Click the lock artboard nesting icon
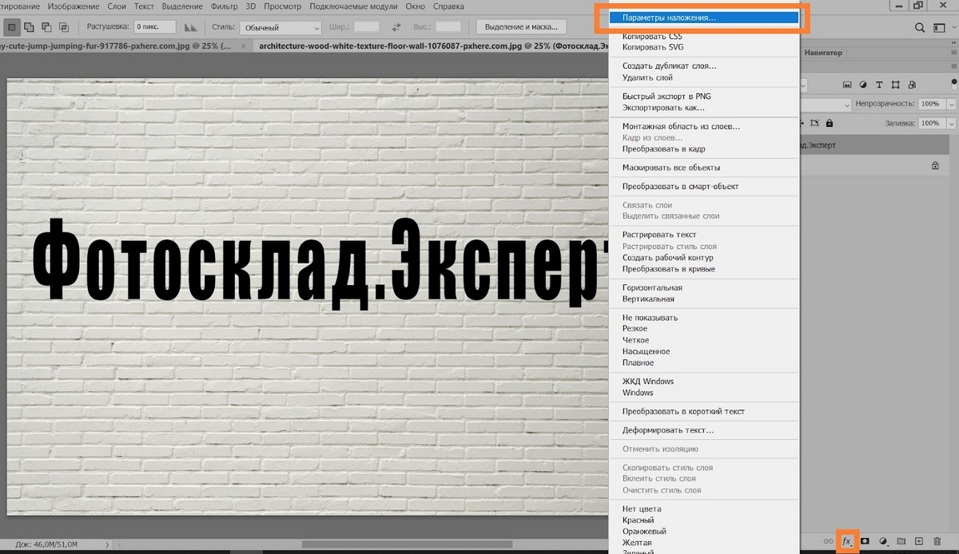Screen dimensions: 959x554 (x=815, y=123)
